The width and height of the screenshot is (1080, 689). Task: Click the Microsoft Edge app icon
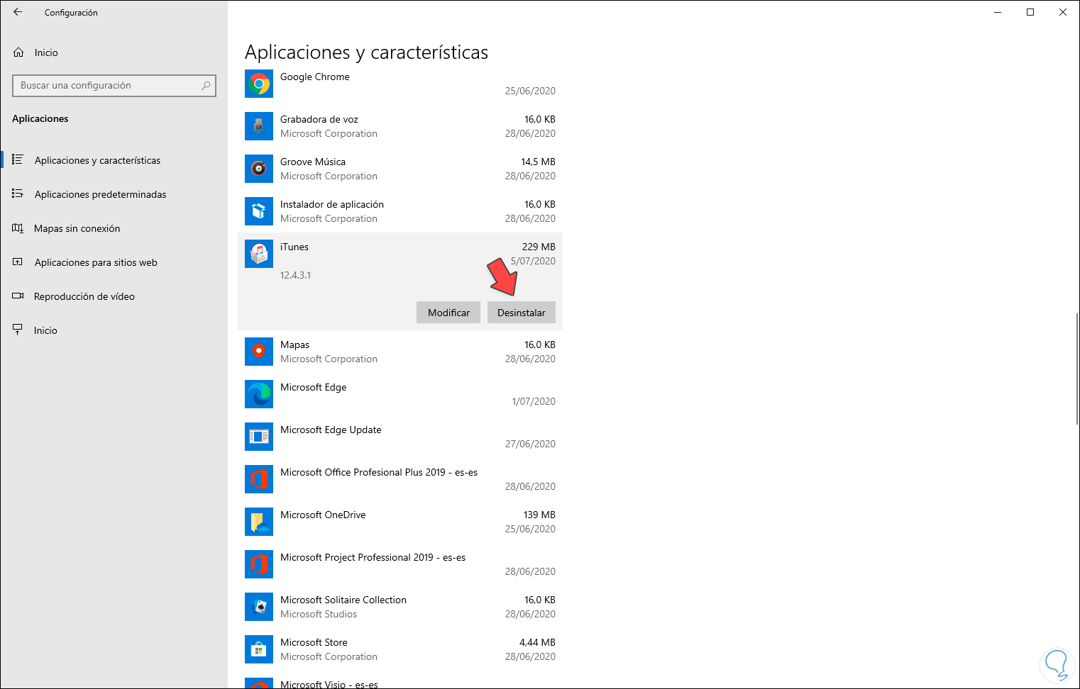click(259, 394)
